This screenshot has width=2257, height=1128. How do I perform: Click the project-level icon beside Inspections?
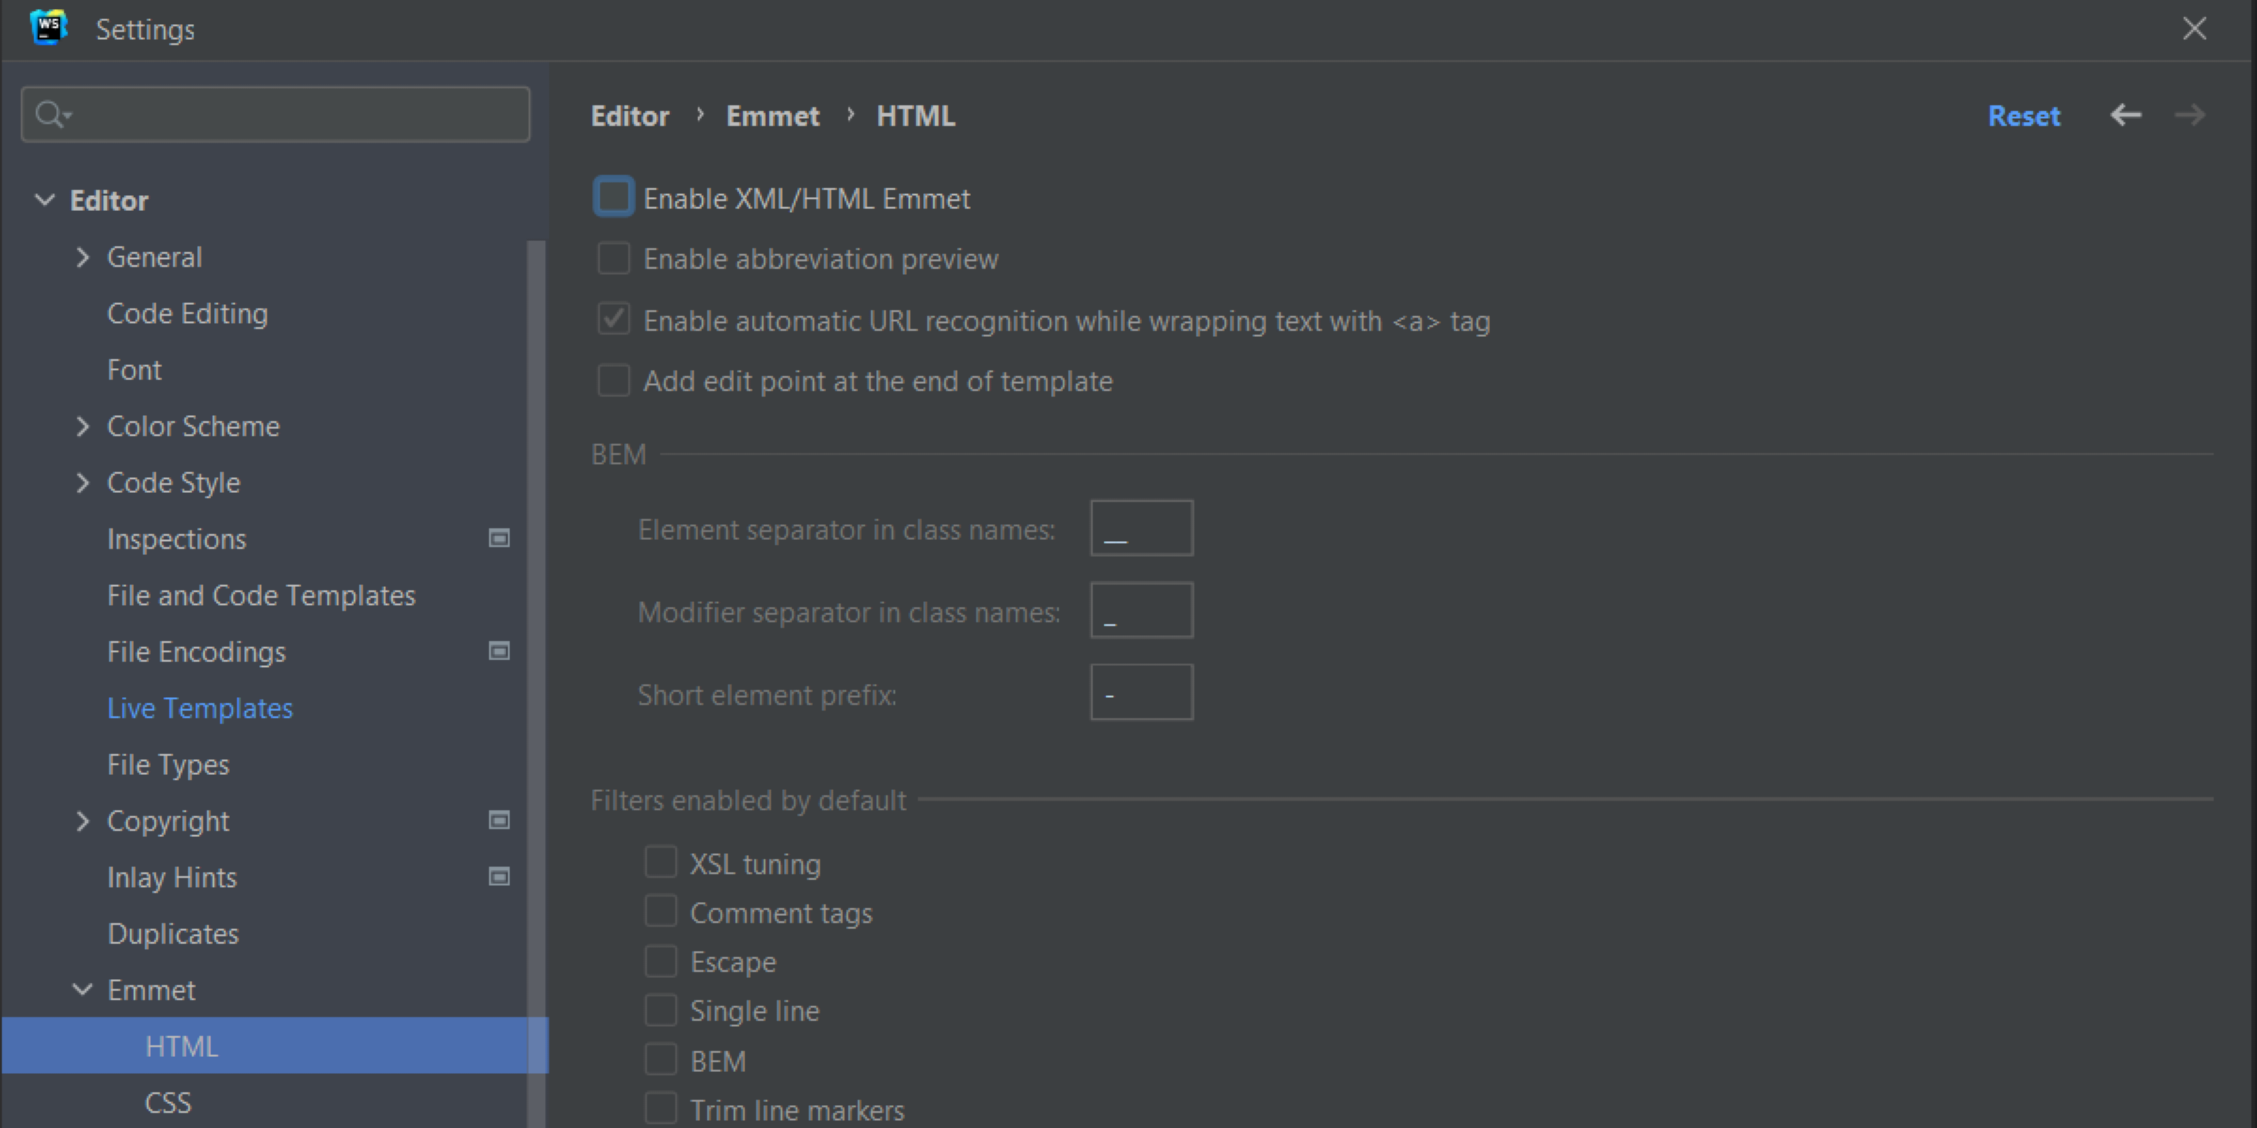coord(498,538)
